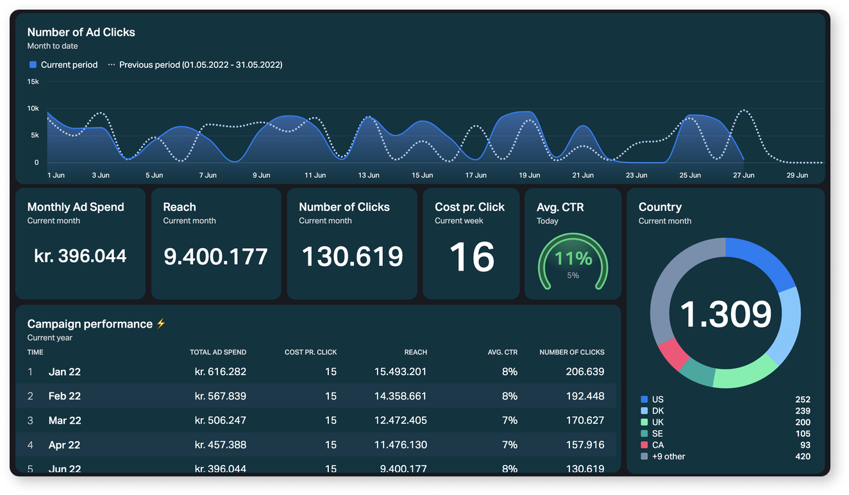Click the UK legend color swatch

[644, 422]
